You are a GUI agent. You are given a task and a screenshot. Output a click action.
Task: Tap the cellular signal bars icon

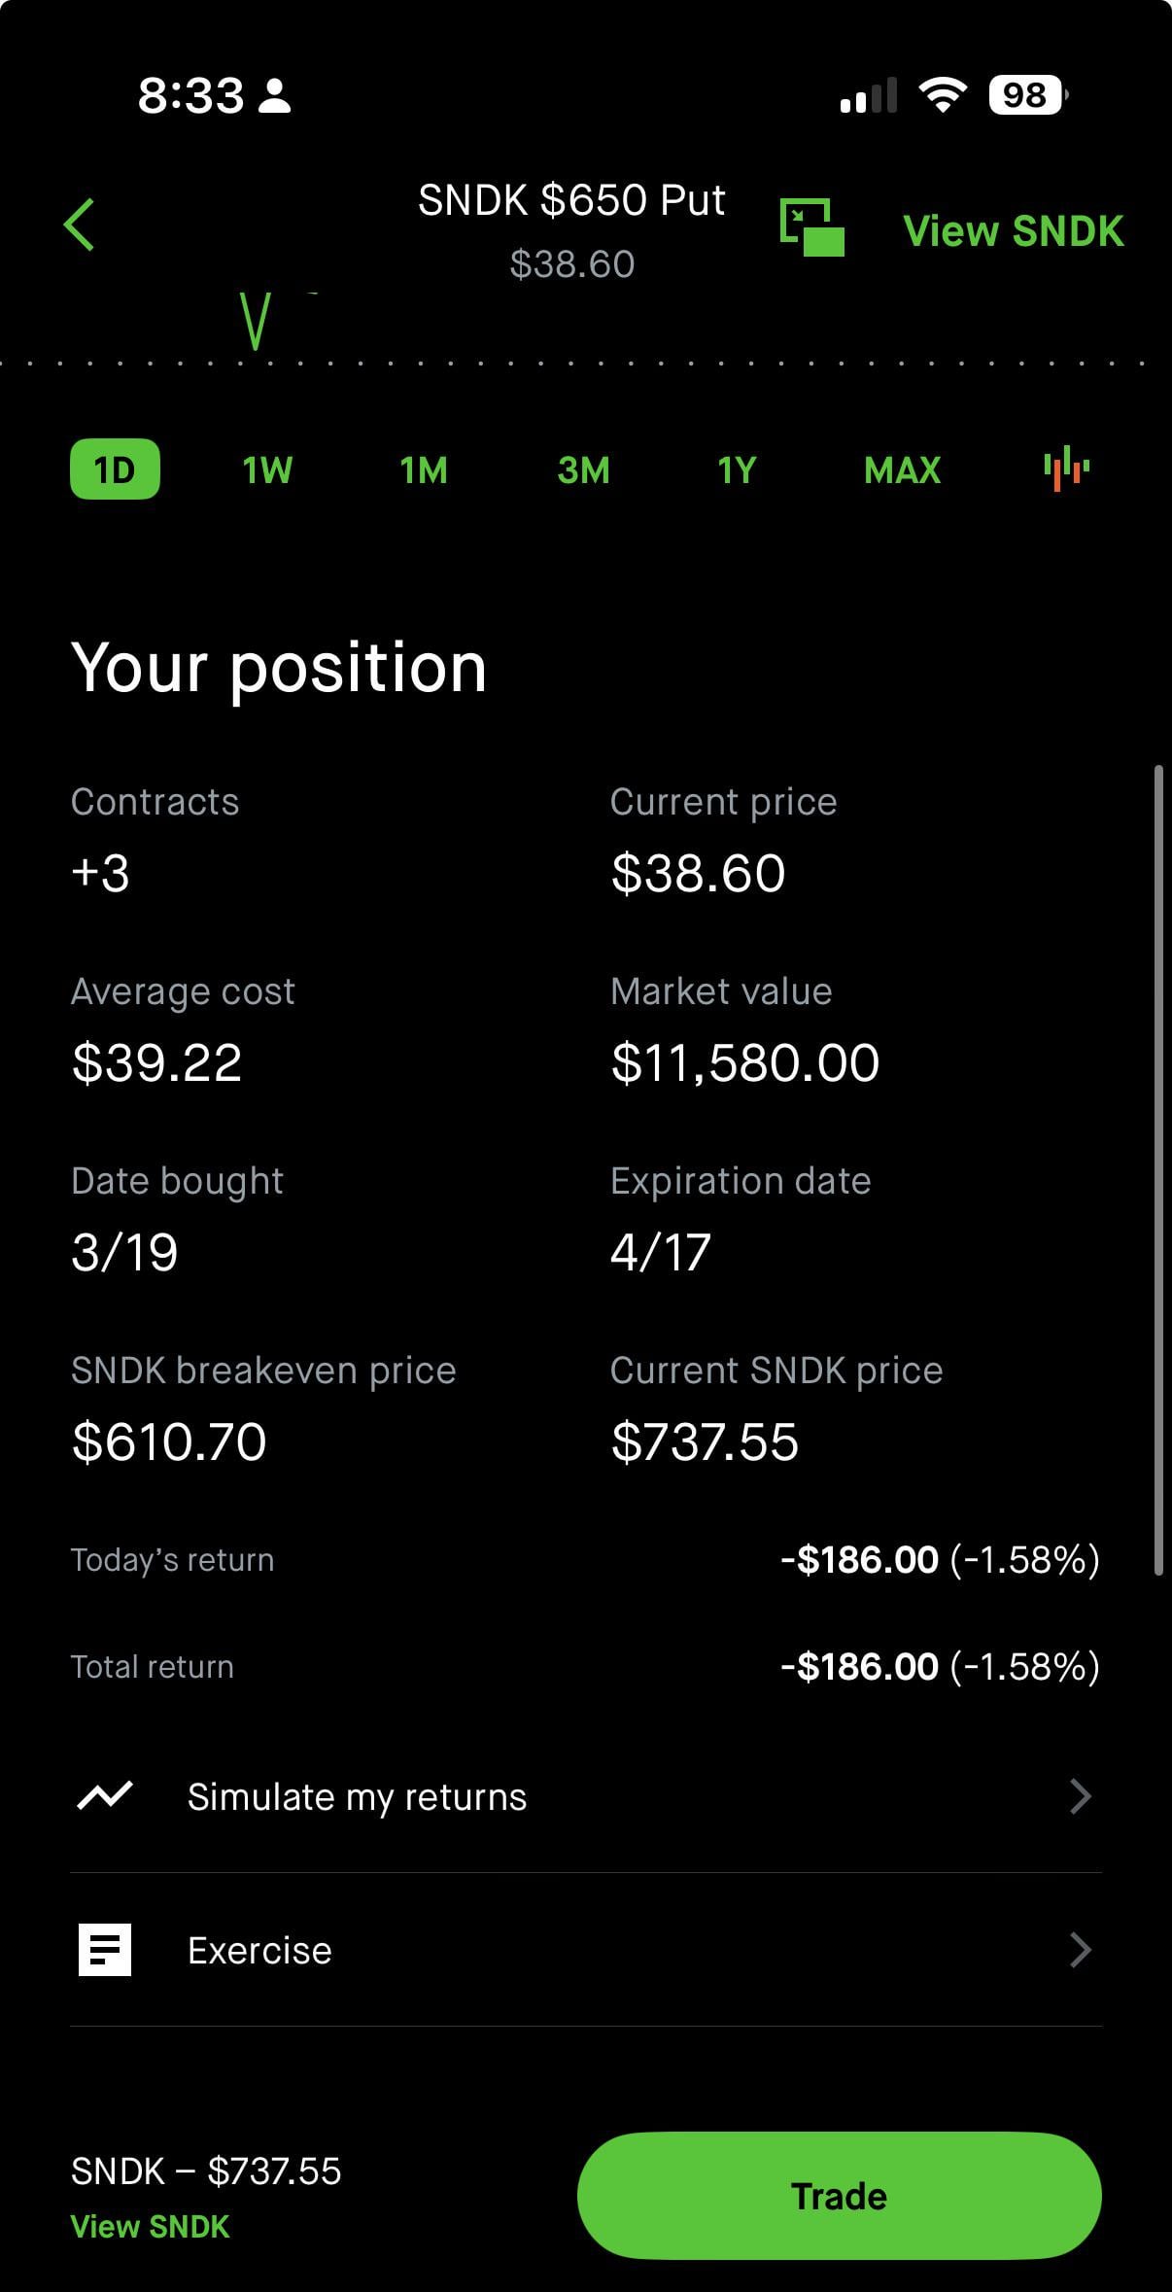click(x=868, y=96)
